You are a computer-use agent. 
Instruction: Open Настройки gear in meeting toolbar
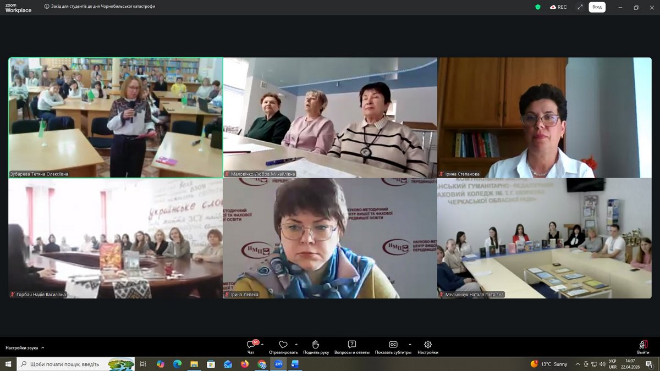[428, 347]
